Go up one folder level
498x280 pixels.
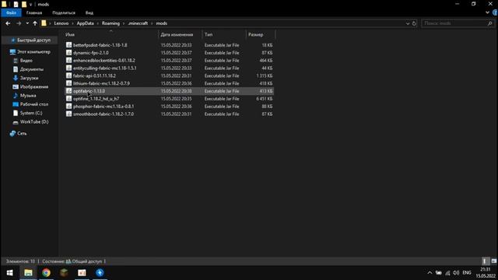point(34,23)
